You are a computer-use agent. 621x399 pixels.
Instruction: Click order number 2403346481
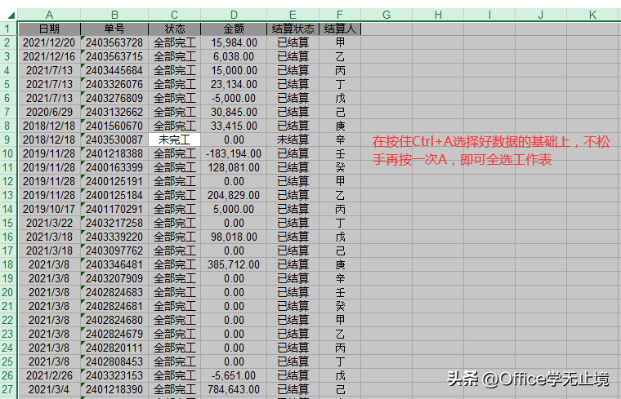click(114, 264)
